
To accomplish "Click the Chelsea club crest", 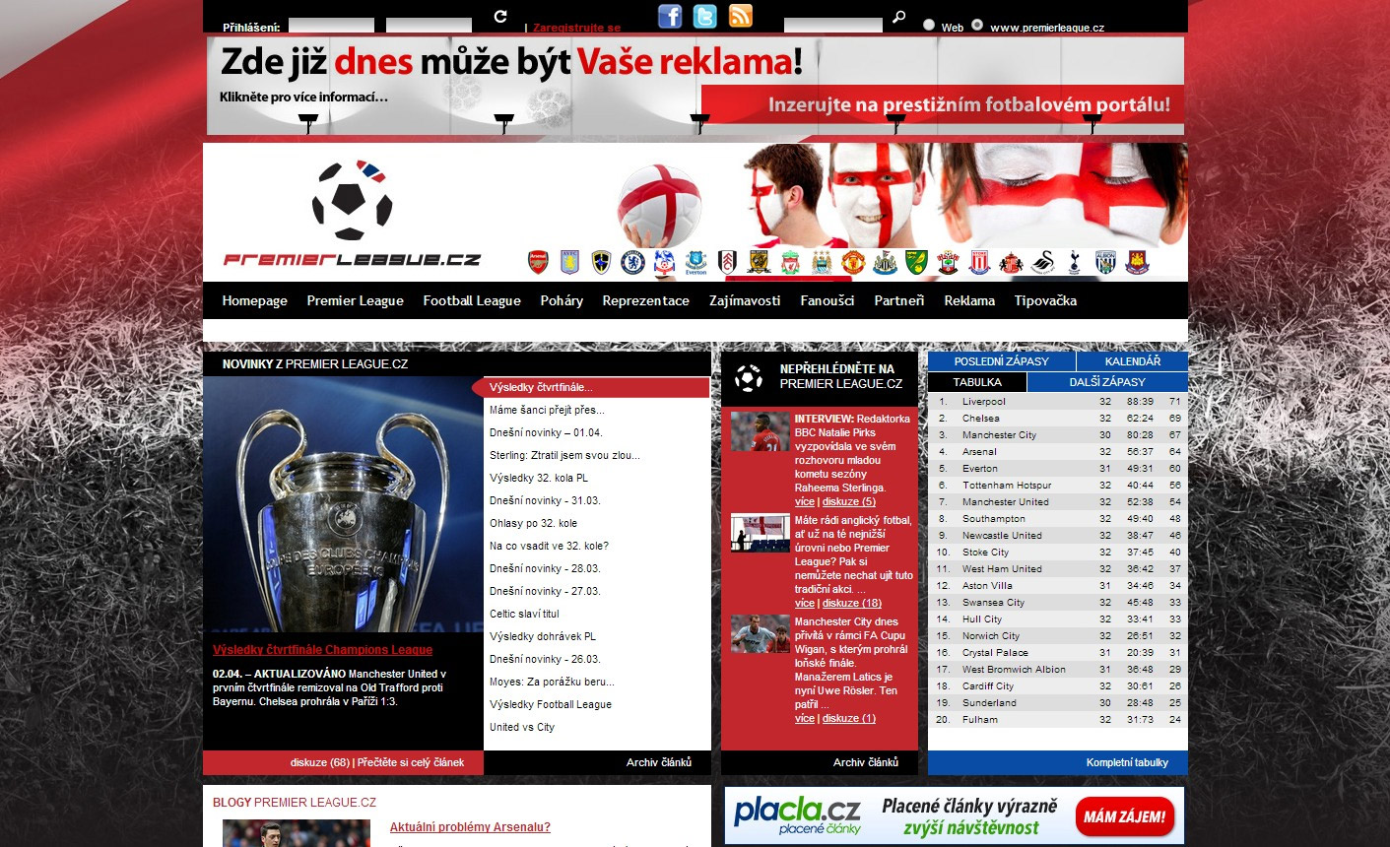I will 632,262.
